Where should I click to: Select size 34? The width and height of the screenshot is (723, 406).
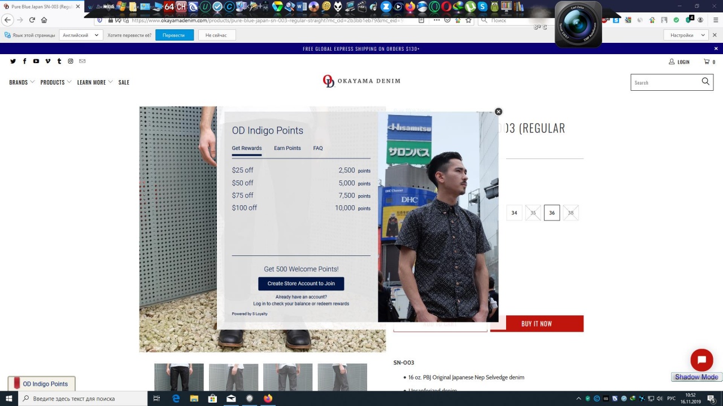(x=514, y=213)
